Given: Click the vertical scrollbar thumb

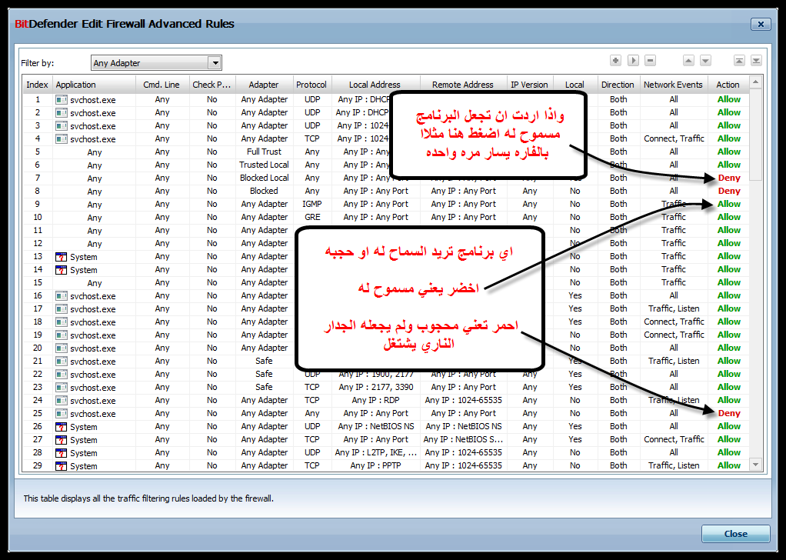Looking at the screenshot, I should click(756, 135).
